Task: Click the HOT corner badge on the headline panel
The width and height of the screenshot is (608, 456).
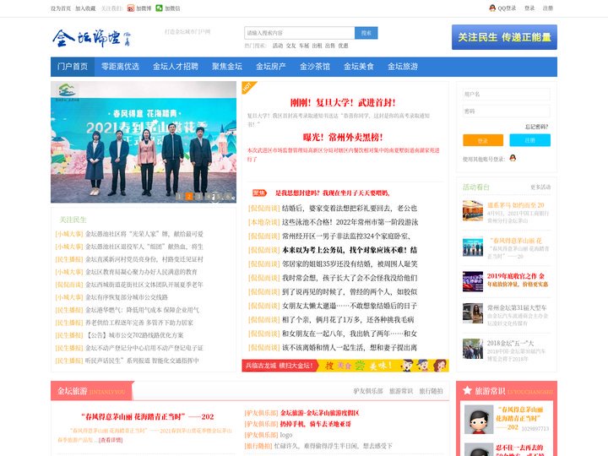Action: [x=248, y=87]
